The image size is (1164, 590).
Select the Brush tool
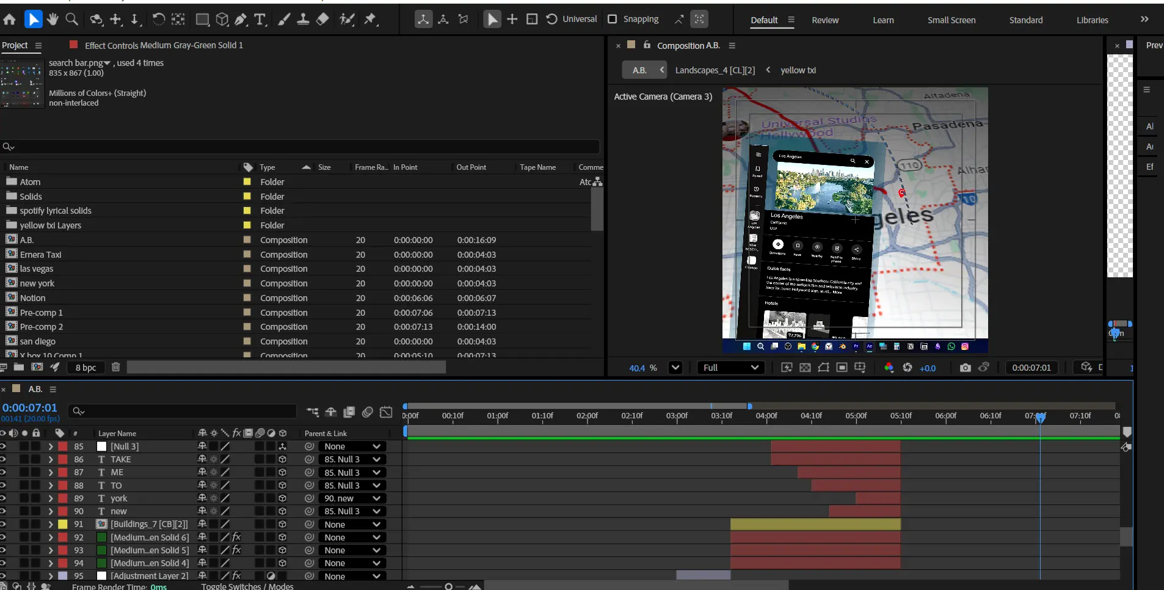[x=284, y=20]
